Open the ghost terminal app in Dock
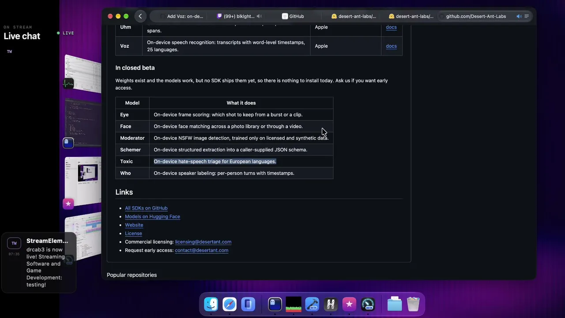This screenshot has height=318, width=565. click(275, 304)
